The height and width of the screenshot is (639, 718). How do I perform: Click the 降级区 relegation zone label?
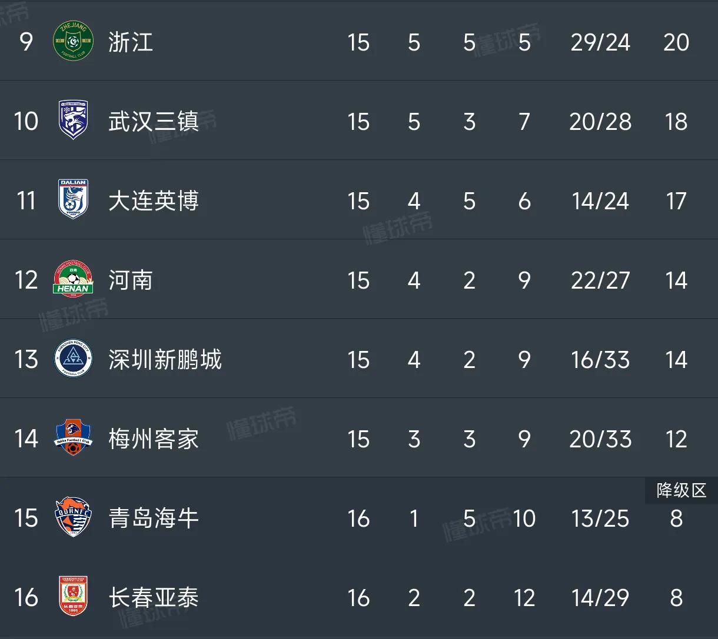point(682,490)
